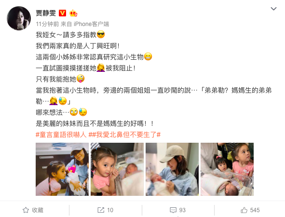Image resolution: width=285 pixels, height=217 pixels.
Task: Open second photo of girl beside newborn
Action: 117,169
